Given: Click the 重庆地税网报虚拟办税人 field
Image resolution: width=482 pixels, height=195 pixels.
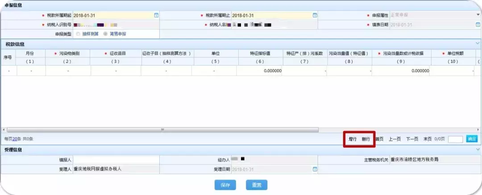Looking at the screenshot, I should click(116, 169).
